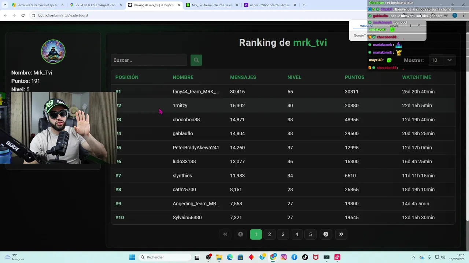Go to page 5 of leaderboard
The height and width of the screenshot is (263, 469).
(x=310, y=234)
